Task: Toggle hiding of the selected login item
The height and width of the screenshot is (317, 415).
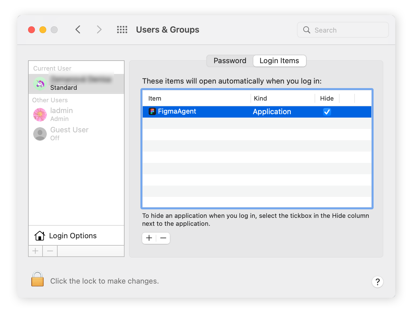Action: [x=327, y=112]
